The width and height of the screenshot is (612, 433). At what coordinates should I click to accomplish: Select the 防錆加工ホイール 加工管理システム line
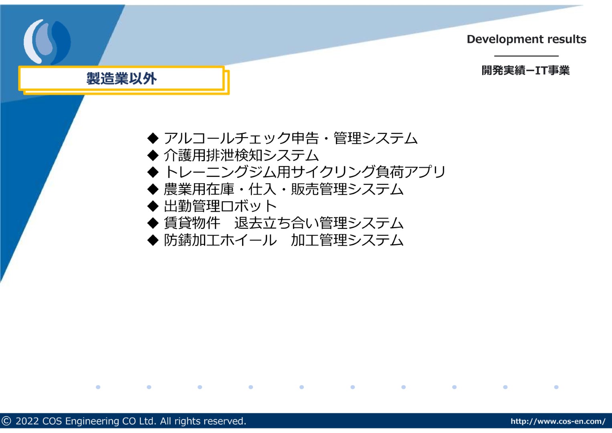(275, 240)
